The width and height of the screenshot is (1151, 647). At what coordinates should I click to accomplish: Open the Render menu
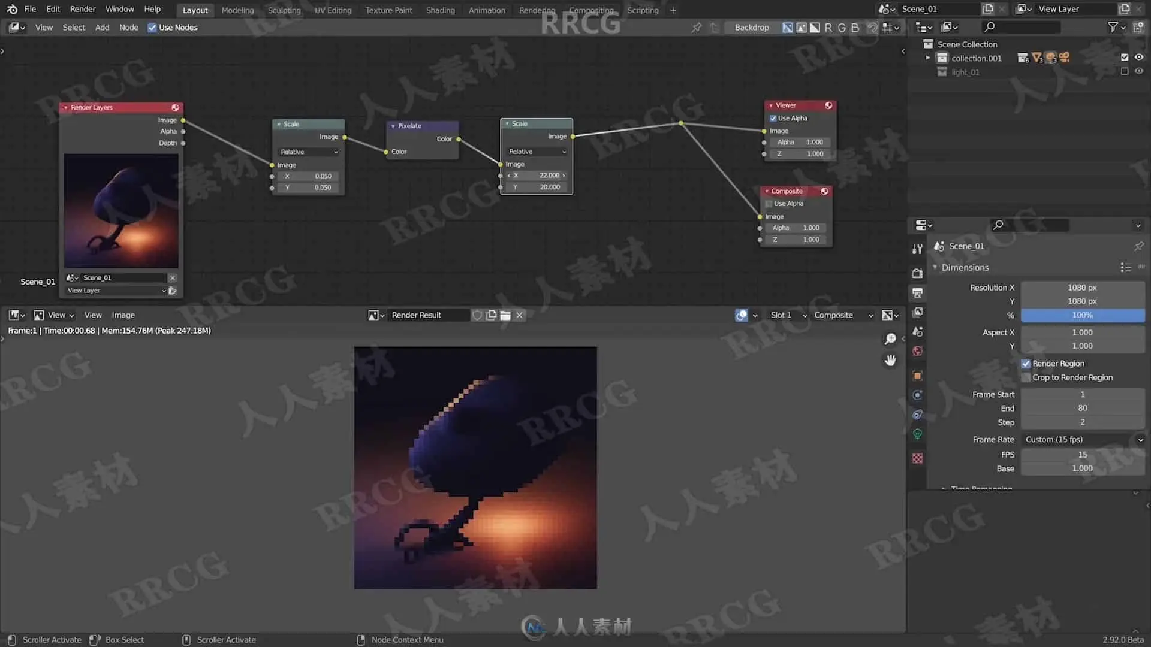coord(82,9)
